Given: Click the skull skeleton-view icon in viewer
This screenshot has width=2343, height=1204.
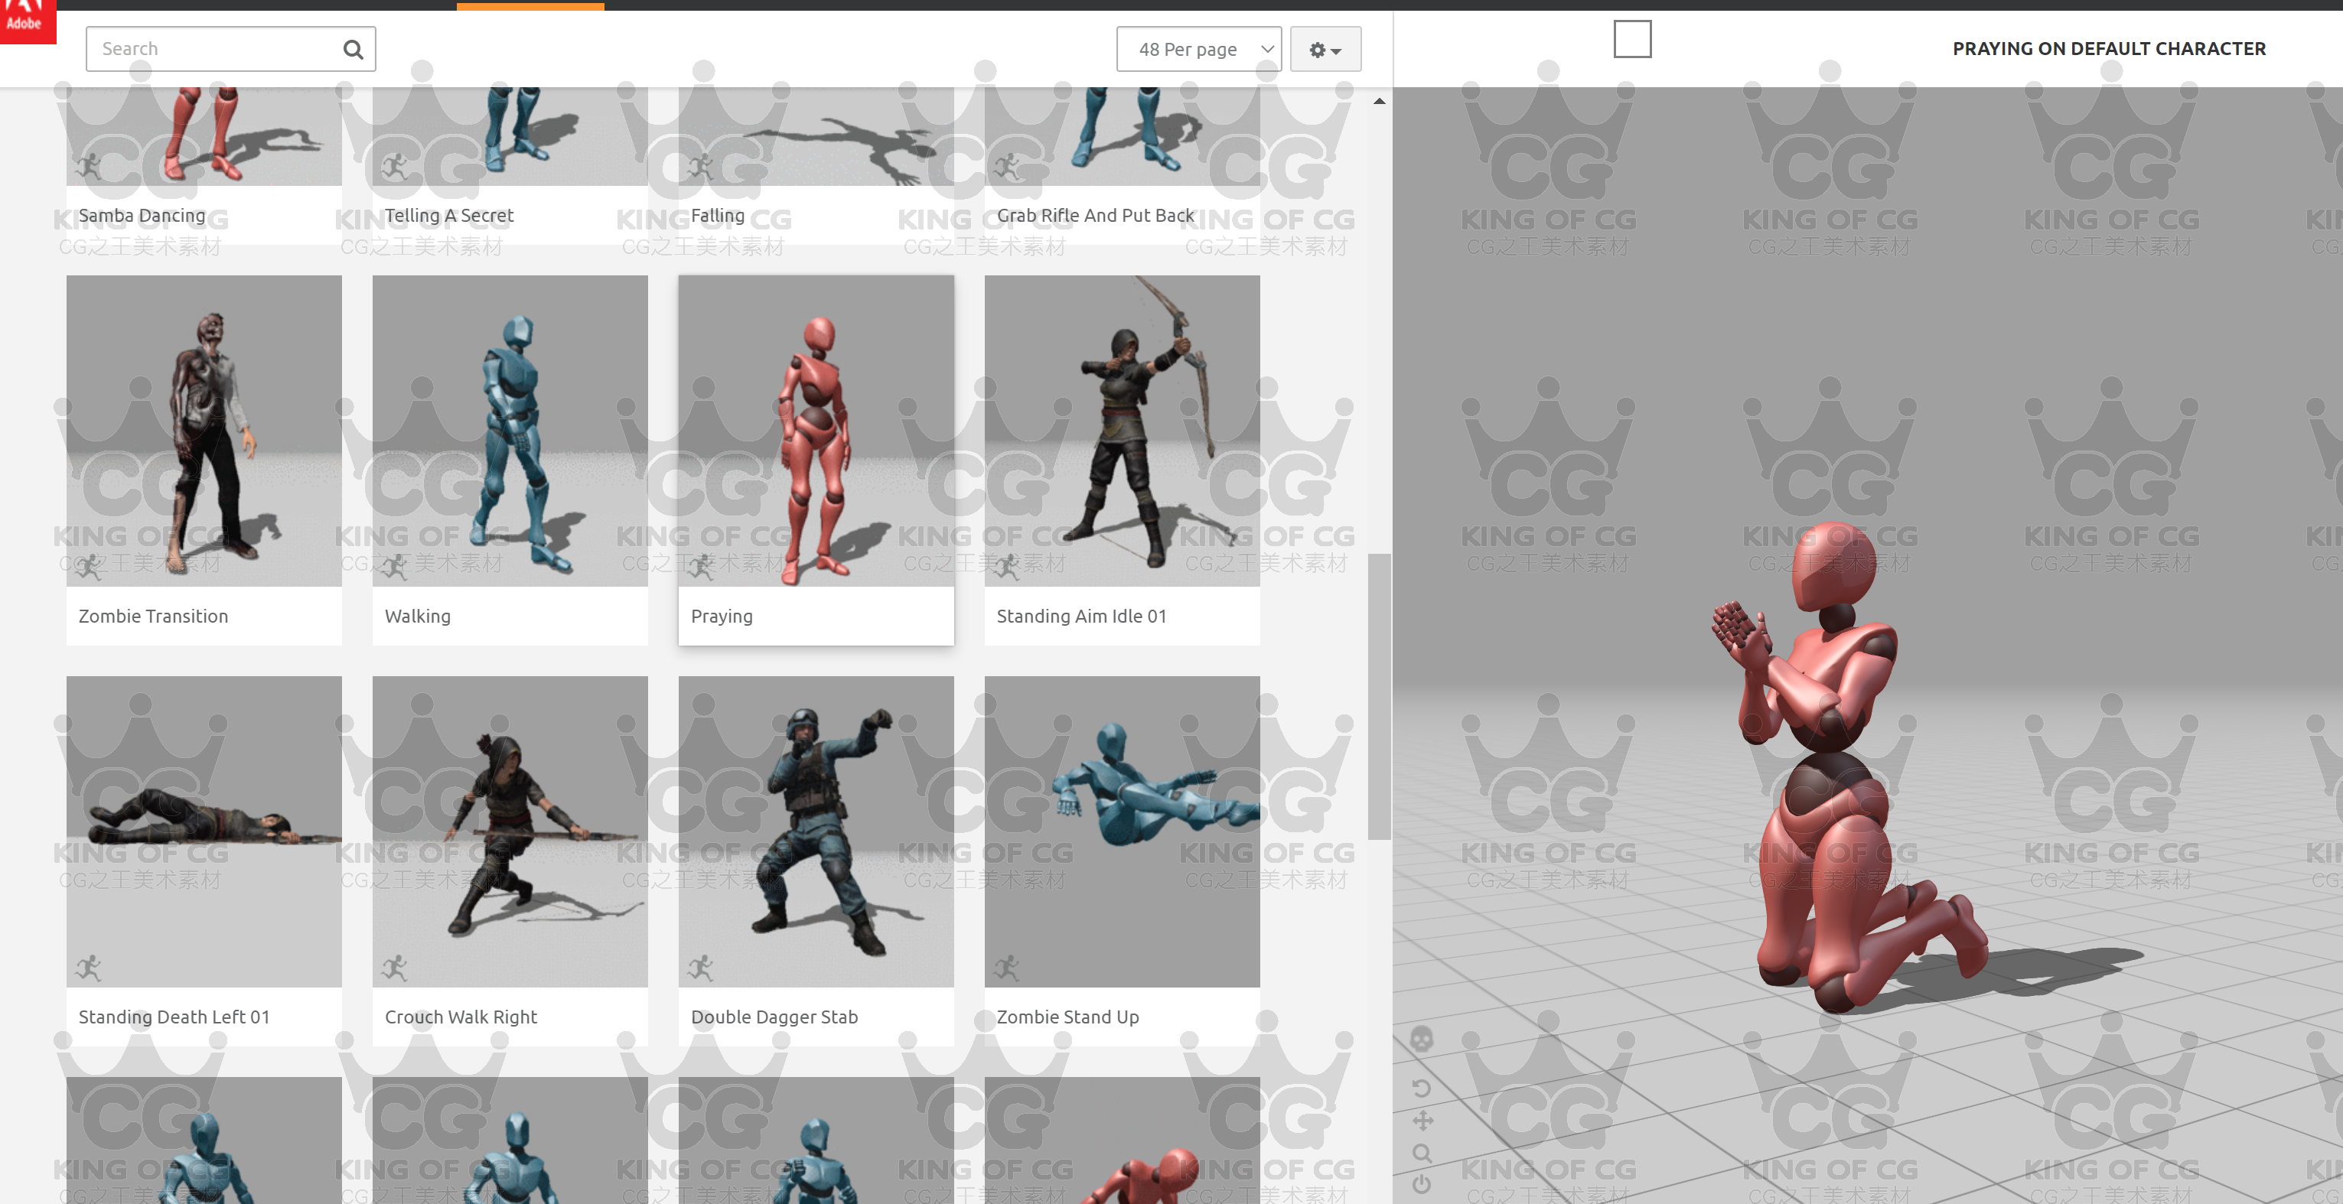Looking at the screenshot, I should tap(1422, 1039).
